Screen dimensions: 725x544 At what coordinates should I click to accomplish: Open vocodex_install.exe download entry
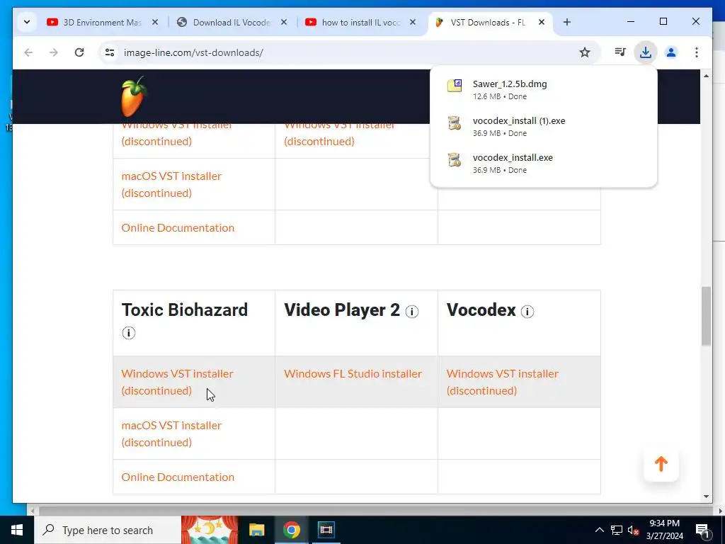coord(543,164)
